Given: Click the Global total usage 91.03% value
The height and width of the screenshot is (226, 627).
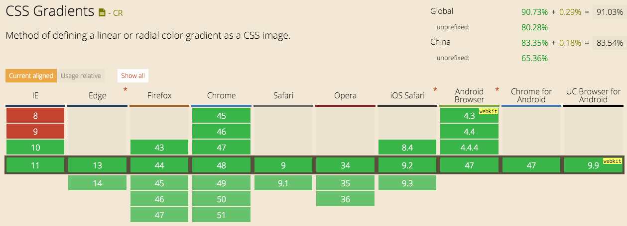Looking at the screenshot, I should coord(609,12).
